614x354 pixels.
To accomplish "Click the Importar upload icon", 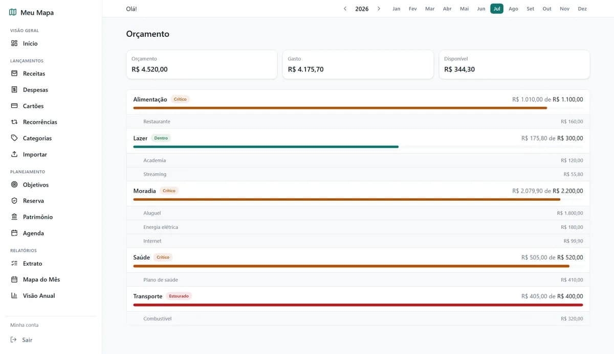I will (x=14, y=154).
